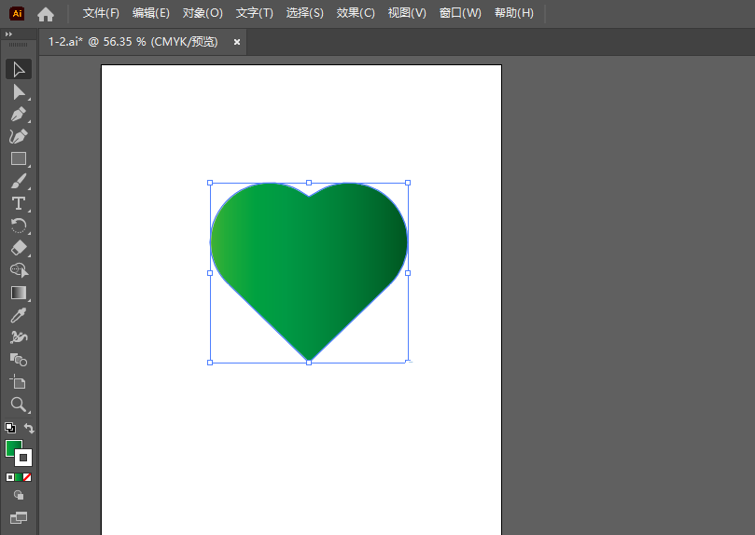The width and height of the screenshot is (755, 535).
Task: Expand the toolbar with double-arrow button
Action: [x=9, y=34]
